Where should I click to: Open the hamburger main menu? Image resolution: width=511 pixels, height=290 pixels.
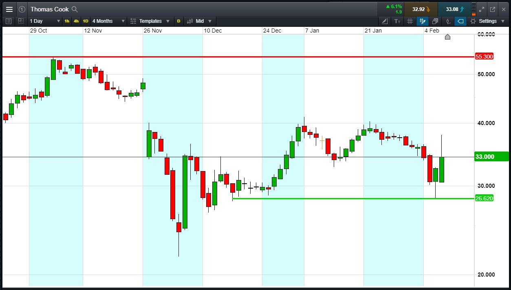point(9,9)
